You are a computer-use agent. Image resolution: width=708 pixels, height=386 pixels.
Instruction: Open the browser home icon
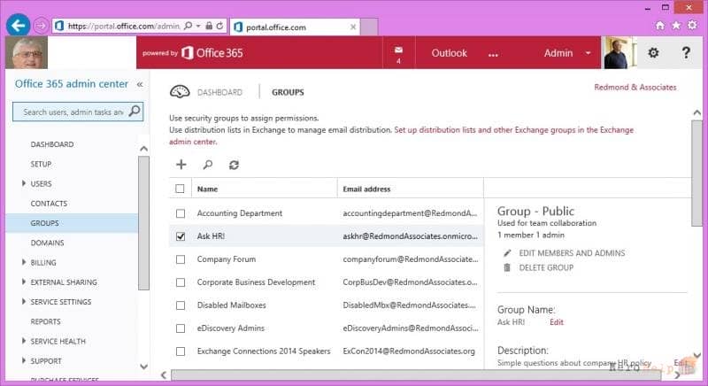(659, 26)
